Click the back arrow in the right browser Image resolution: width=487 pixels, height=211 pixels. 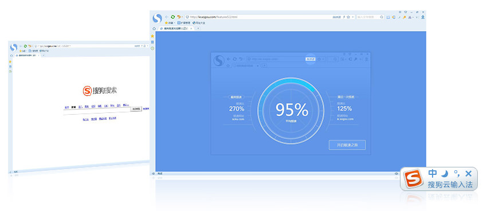point(167,17)
